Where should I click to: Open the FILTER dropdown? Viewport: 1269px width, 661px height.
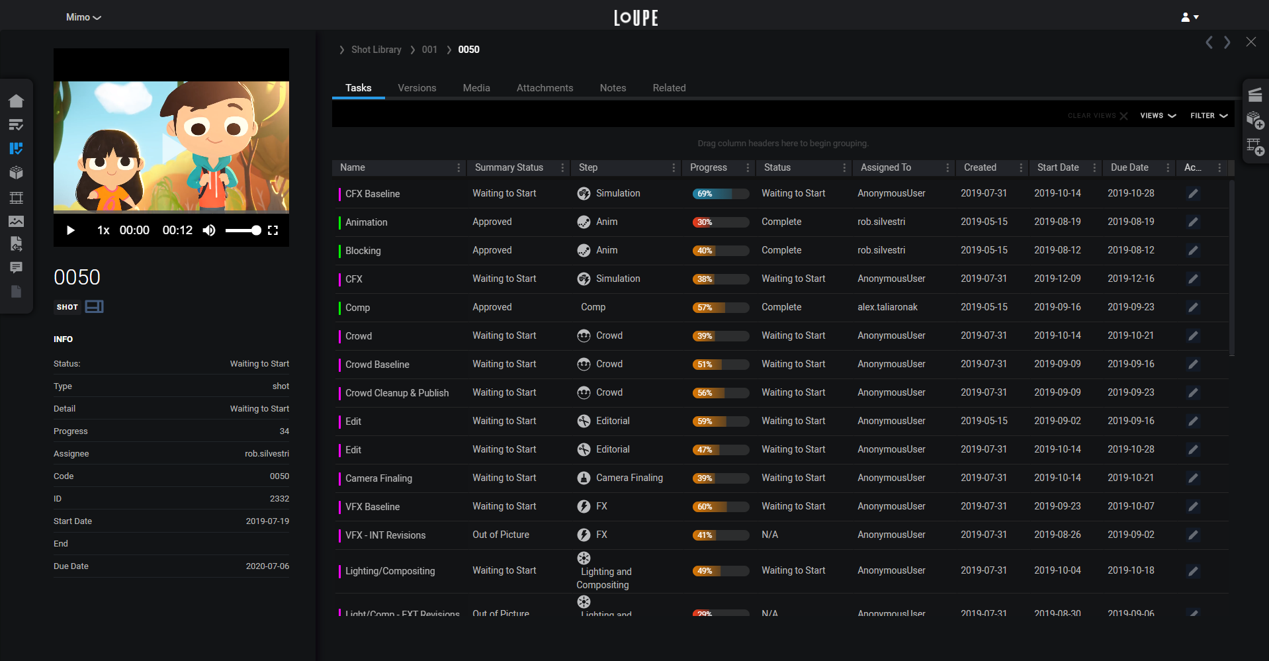[1209, 116]
